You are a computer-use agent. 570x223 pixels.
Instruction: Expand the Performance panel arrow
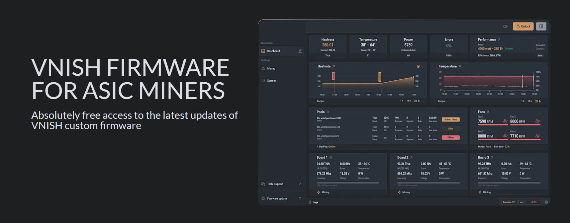click(499, 39)
